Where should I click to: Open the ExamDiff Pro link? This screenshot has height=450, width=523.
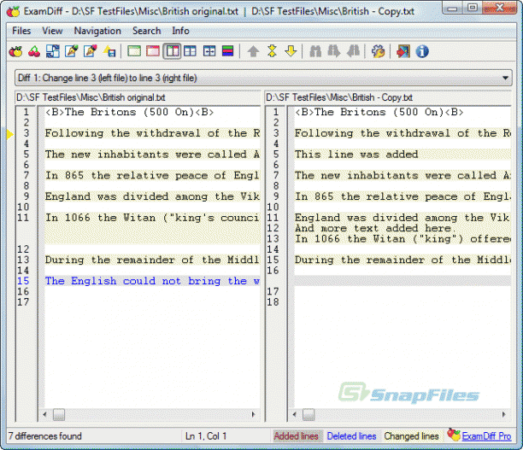(486, 436)
